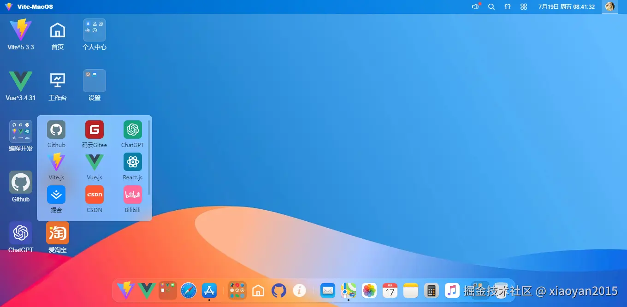
Task: Open the Bilibili shortcut
Action: pos(133,195)
